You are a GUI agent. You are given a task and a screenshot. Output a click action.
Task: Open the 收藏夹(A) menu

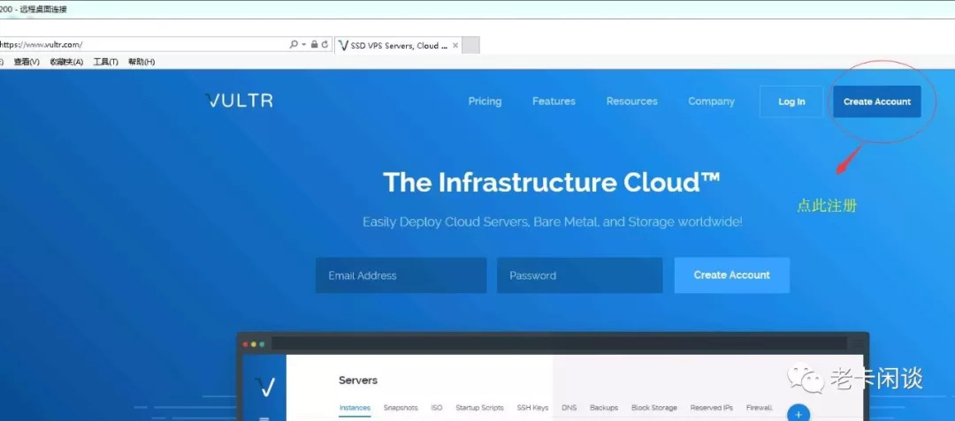66,62
